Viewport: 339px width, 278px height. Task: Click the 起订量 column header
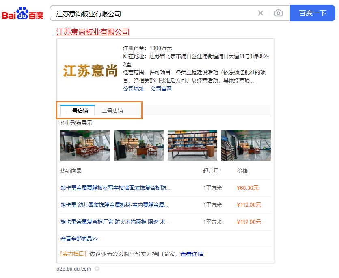[x=211, y=171]
